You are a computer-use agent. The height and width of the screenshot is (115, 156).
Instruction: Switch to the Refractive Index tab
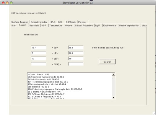coord(39,22)
